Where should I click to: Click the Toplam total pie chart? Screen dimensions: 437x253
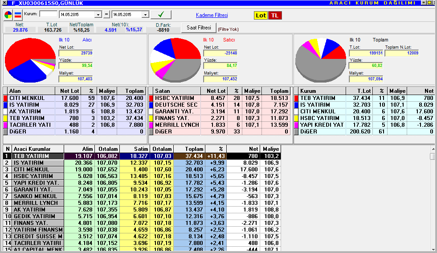click(x=320, y=60)
